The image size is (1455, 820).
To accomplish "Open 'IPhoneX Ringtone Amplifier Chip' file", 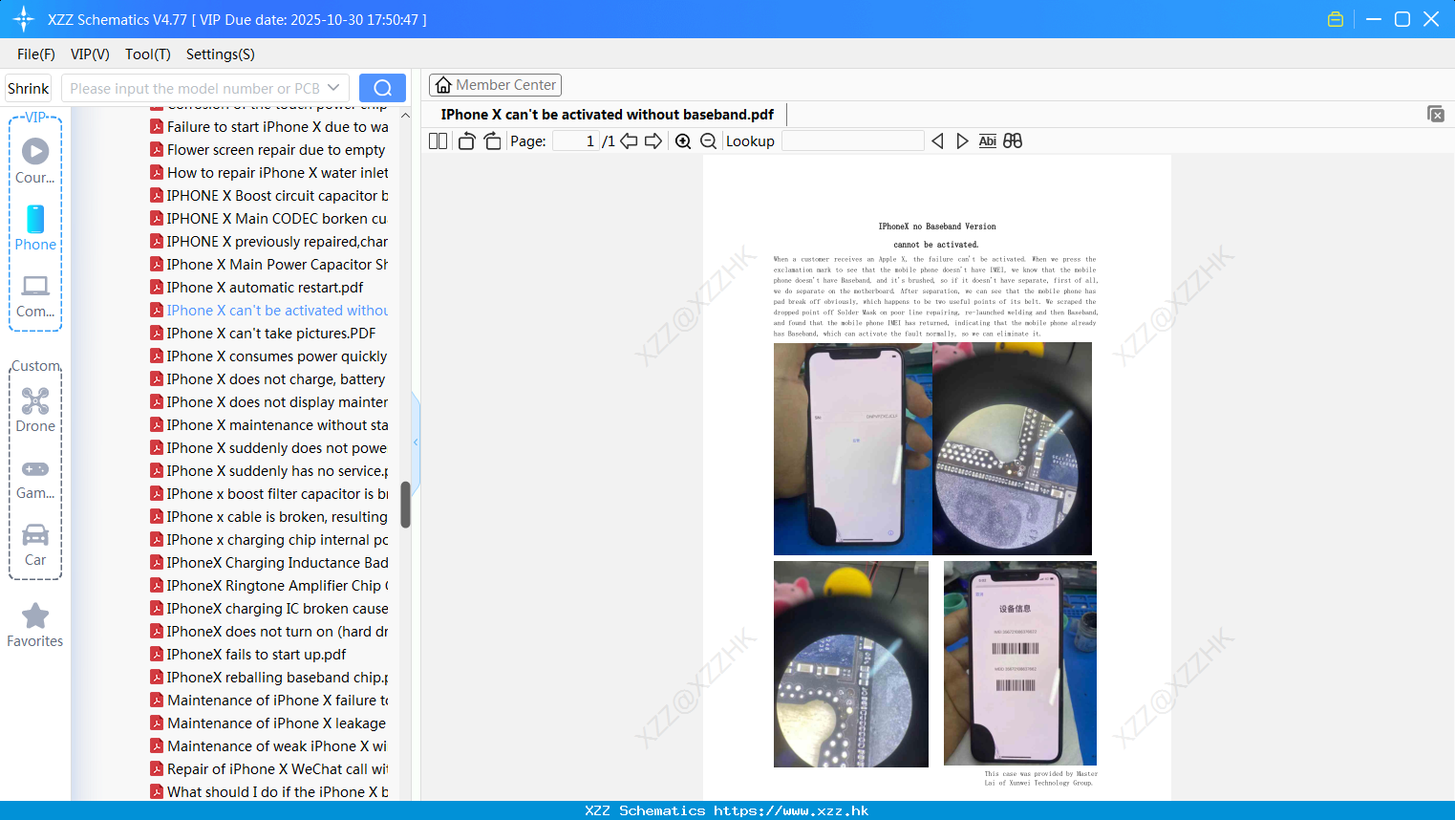I will (269, 585).
